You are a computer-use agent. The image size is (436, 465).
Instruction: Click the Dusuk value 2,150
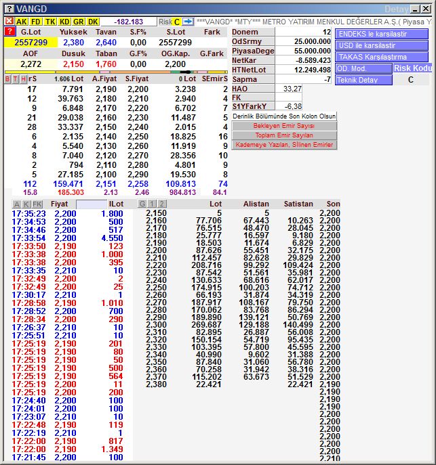[x=73, y=64]
